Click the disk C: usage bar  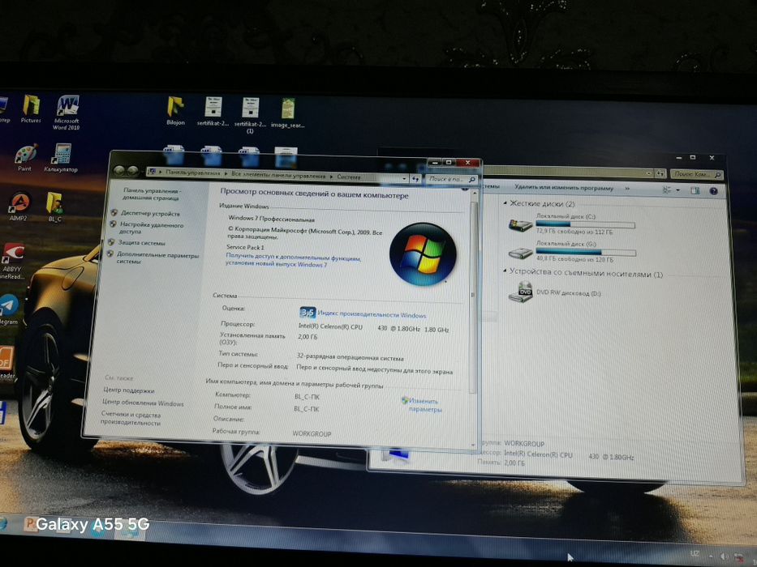[585, 224]
